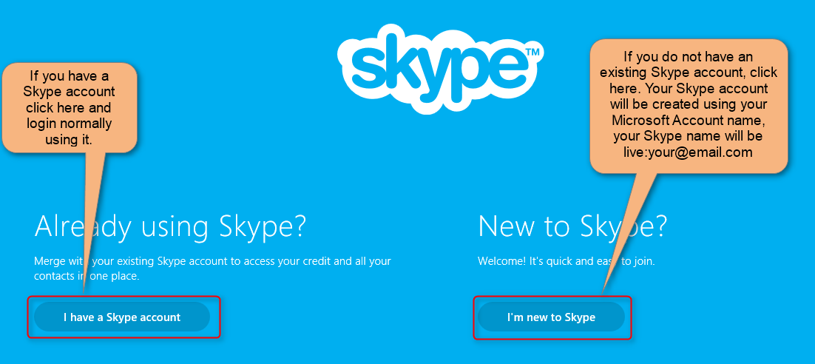
Task: Select the 'New to Skype?' heading
Action: tap(572, 227)
